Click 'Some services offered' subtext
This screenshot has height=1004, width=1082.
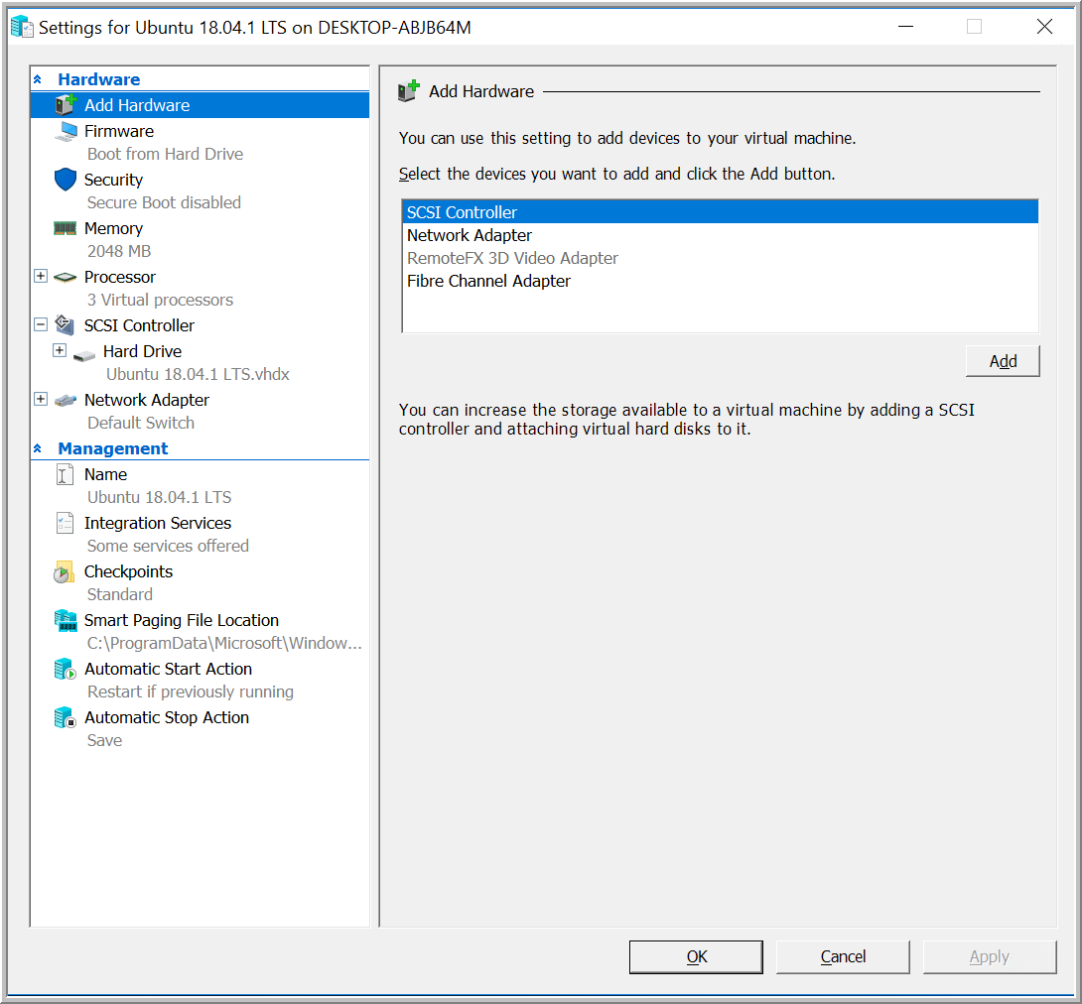[x=168, y=546]
